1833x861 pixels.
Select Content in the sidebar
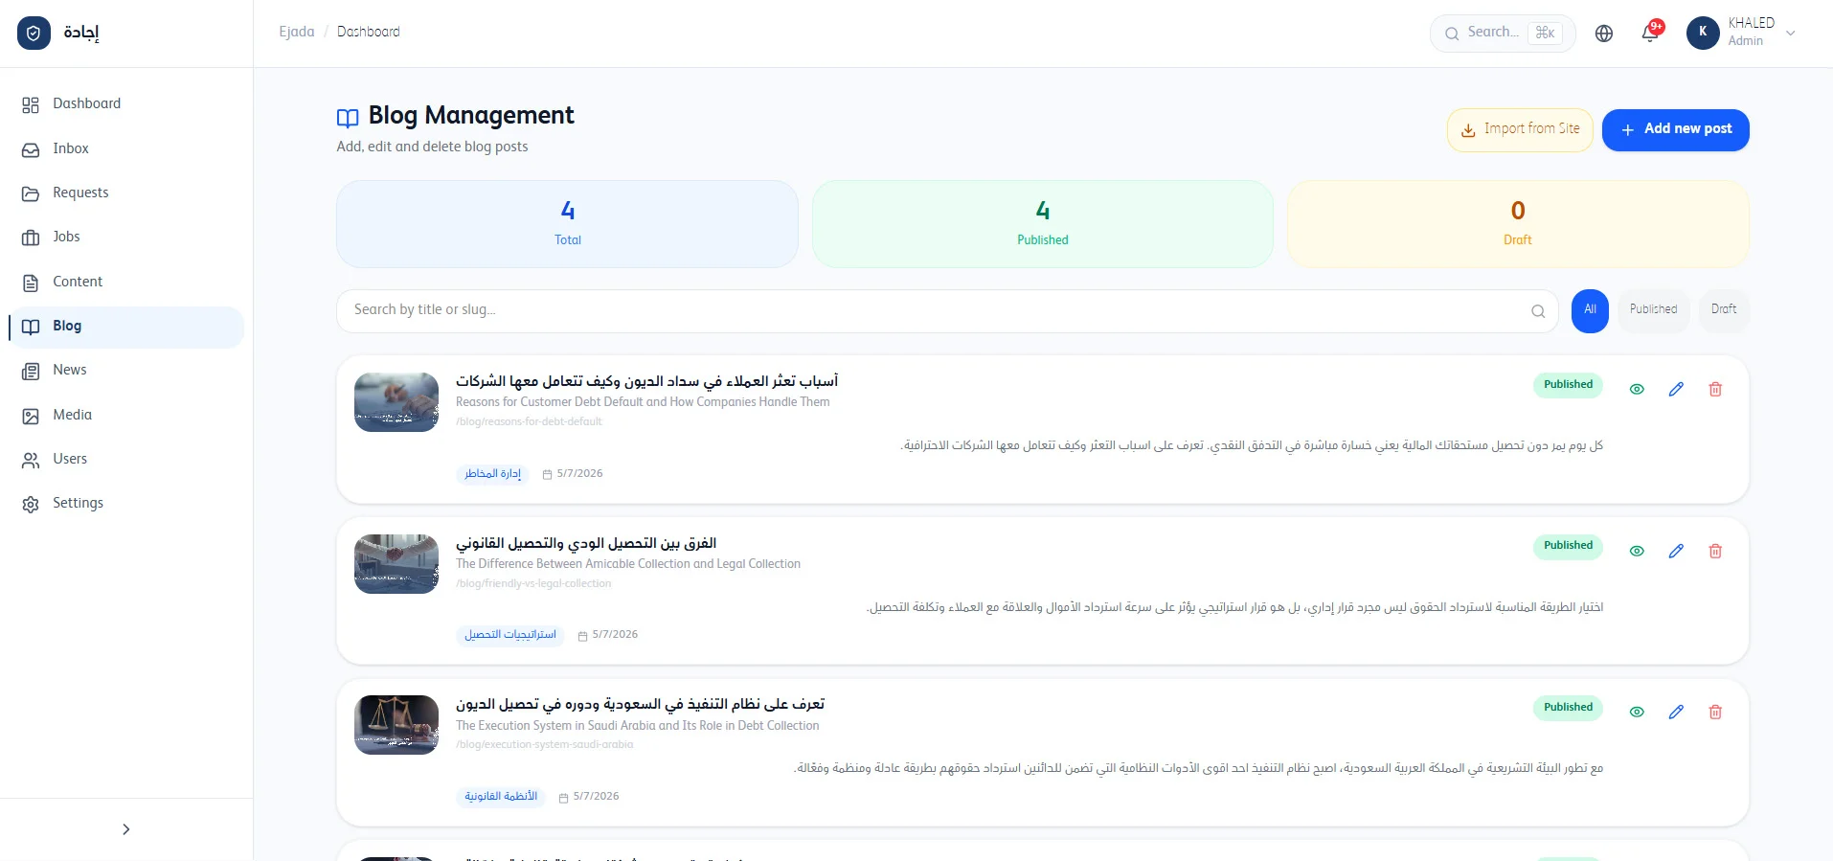[126, 282]
